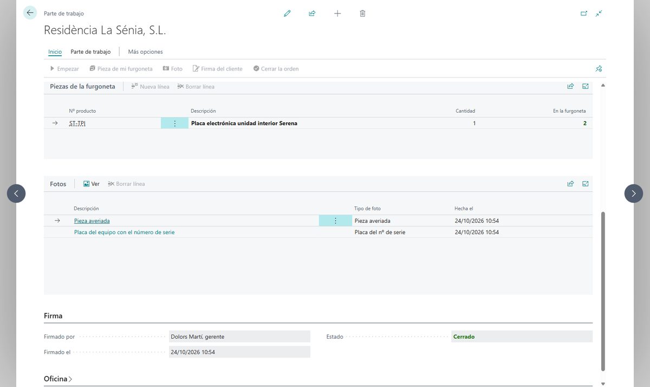Screen dimensions: 650x387
Task: Open row menu for ST-TPI line
Action: pos(174,123)
